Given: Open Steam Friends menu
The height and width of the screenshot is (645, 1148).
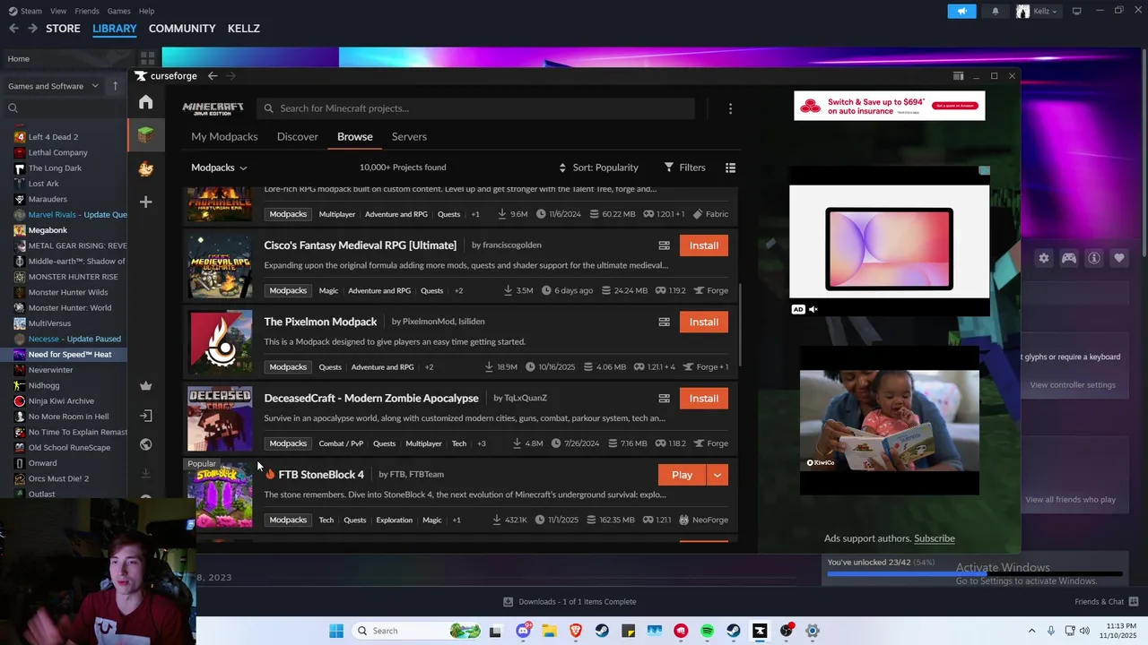Looking at the screenshot, I should coord(87,11).
